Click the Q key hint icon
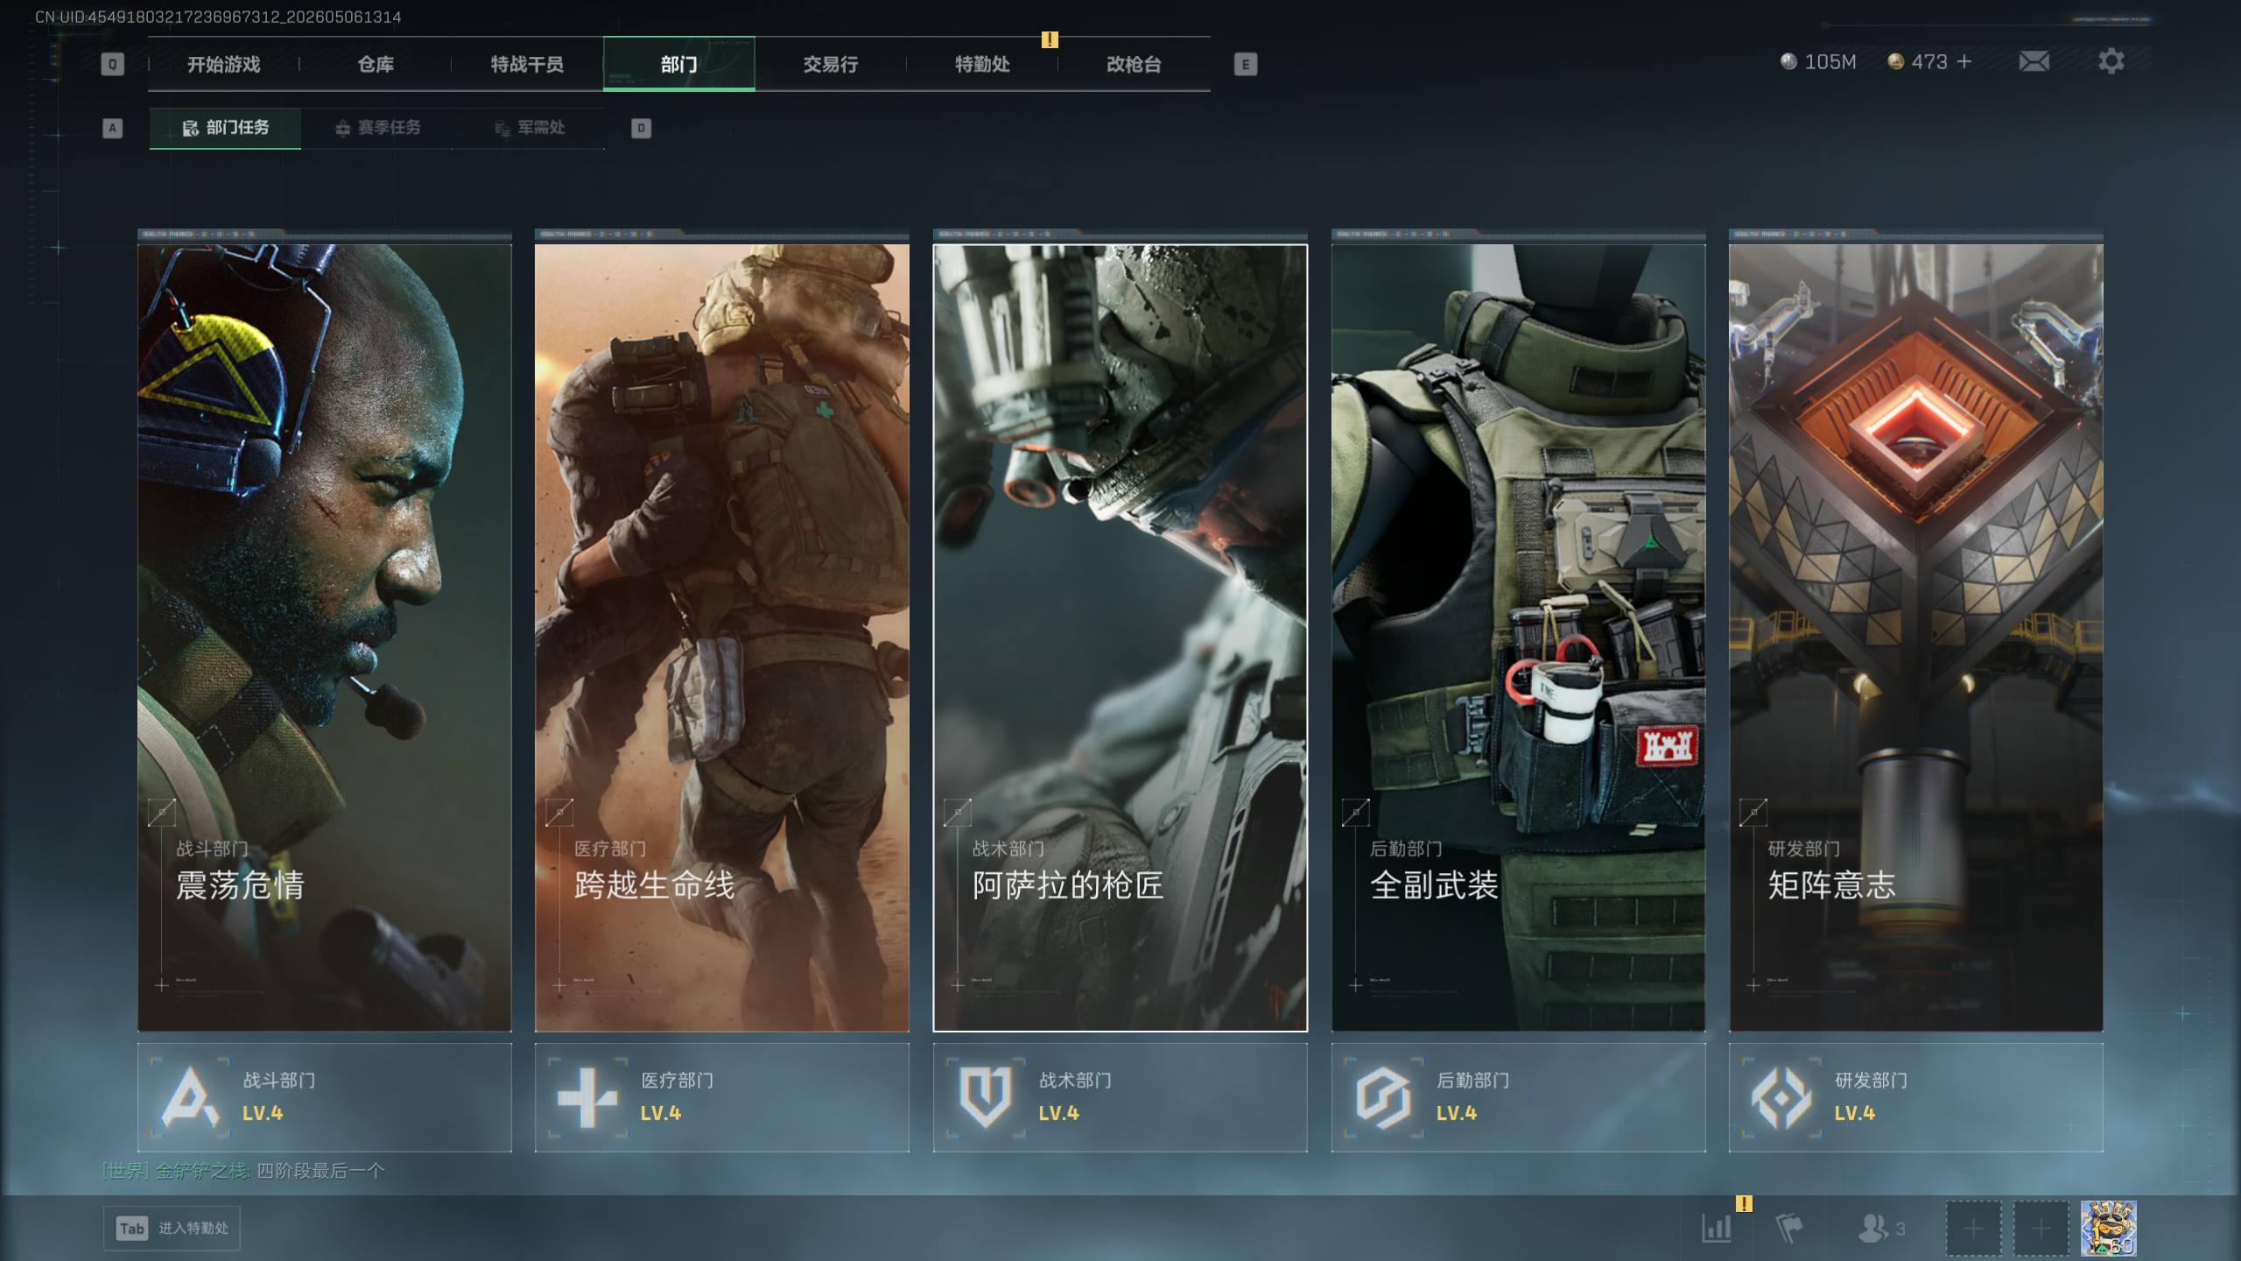 [x=112, y=64]
